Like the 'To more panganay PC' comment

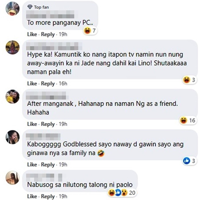[x=32, y=34]
